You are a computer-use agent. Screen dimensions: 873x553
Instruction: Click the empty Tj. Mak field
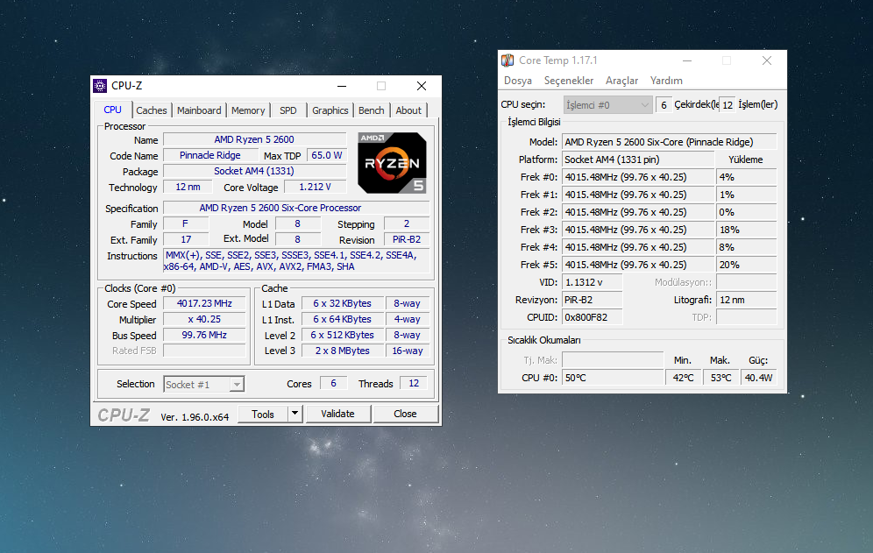coord(613,359)
